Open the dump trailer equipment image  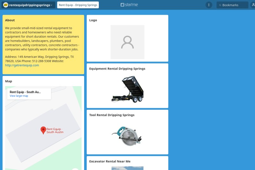127,89
